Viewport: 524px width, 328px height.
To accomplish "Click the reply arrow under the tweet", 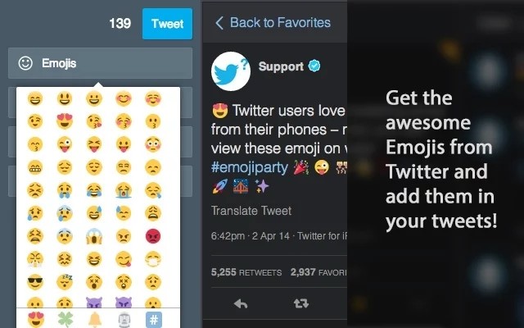I will [241, 303].
